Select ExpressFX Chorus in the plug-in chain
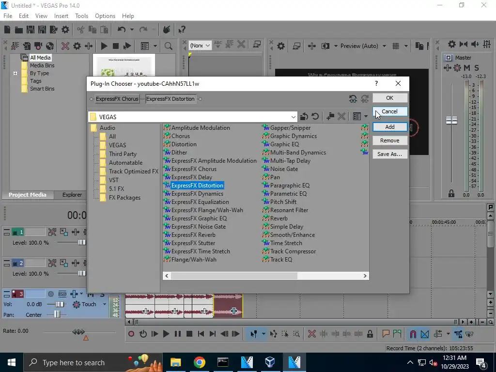Screen dimensions: 496x372 pyautogui.click(x=117, y=99)
